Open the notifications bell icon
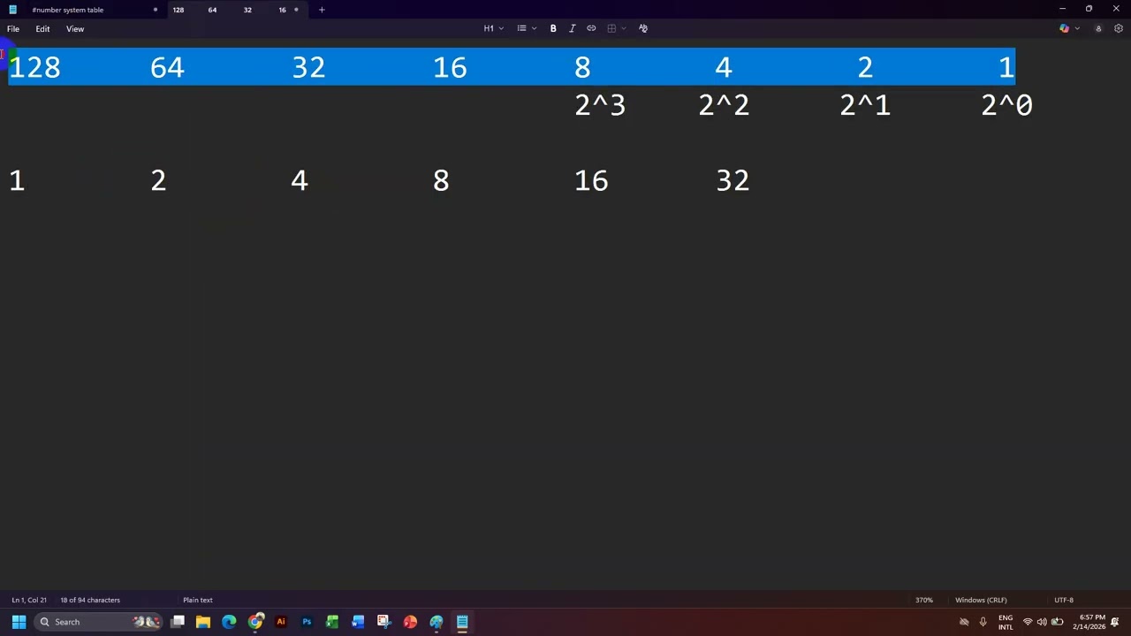The width and height of the screenshot is (1131, 636). point(1115,622)
